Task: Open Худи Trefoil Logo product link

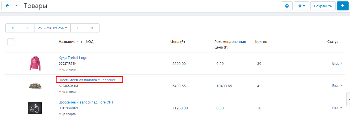Action: 73,58
